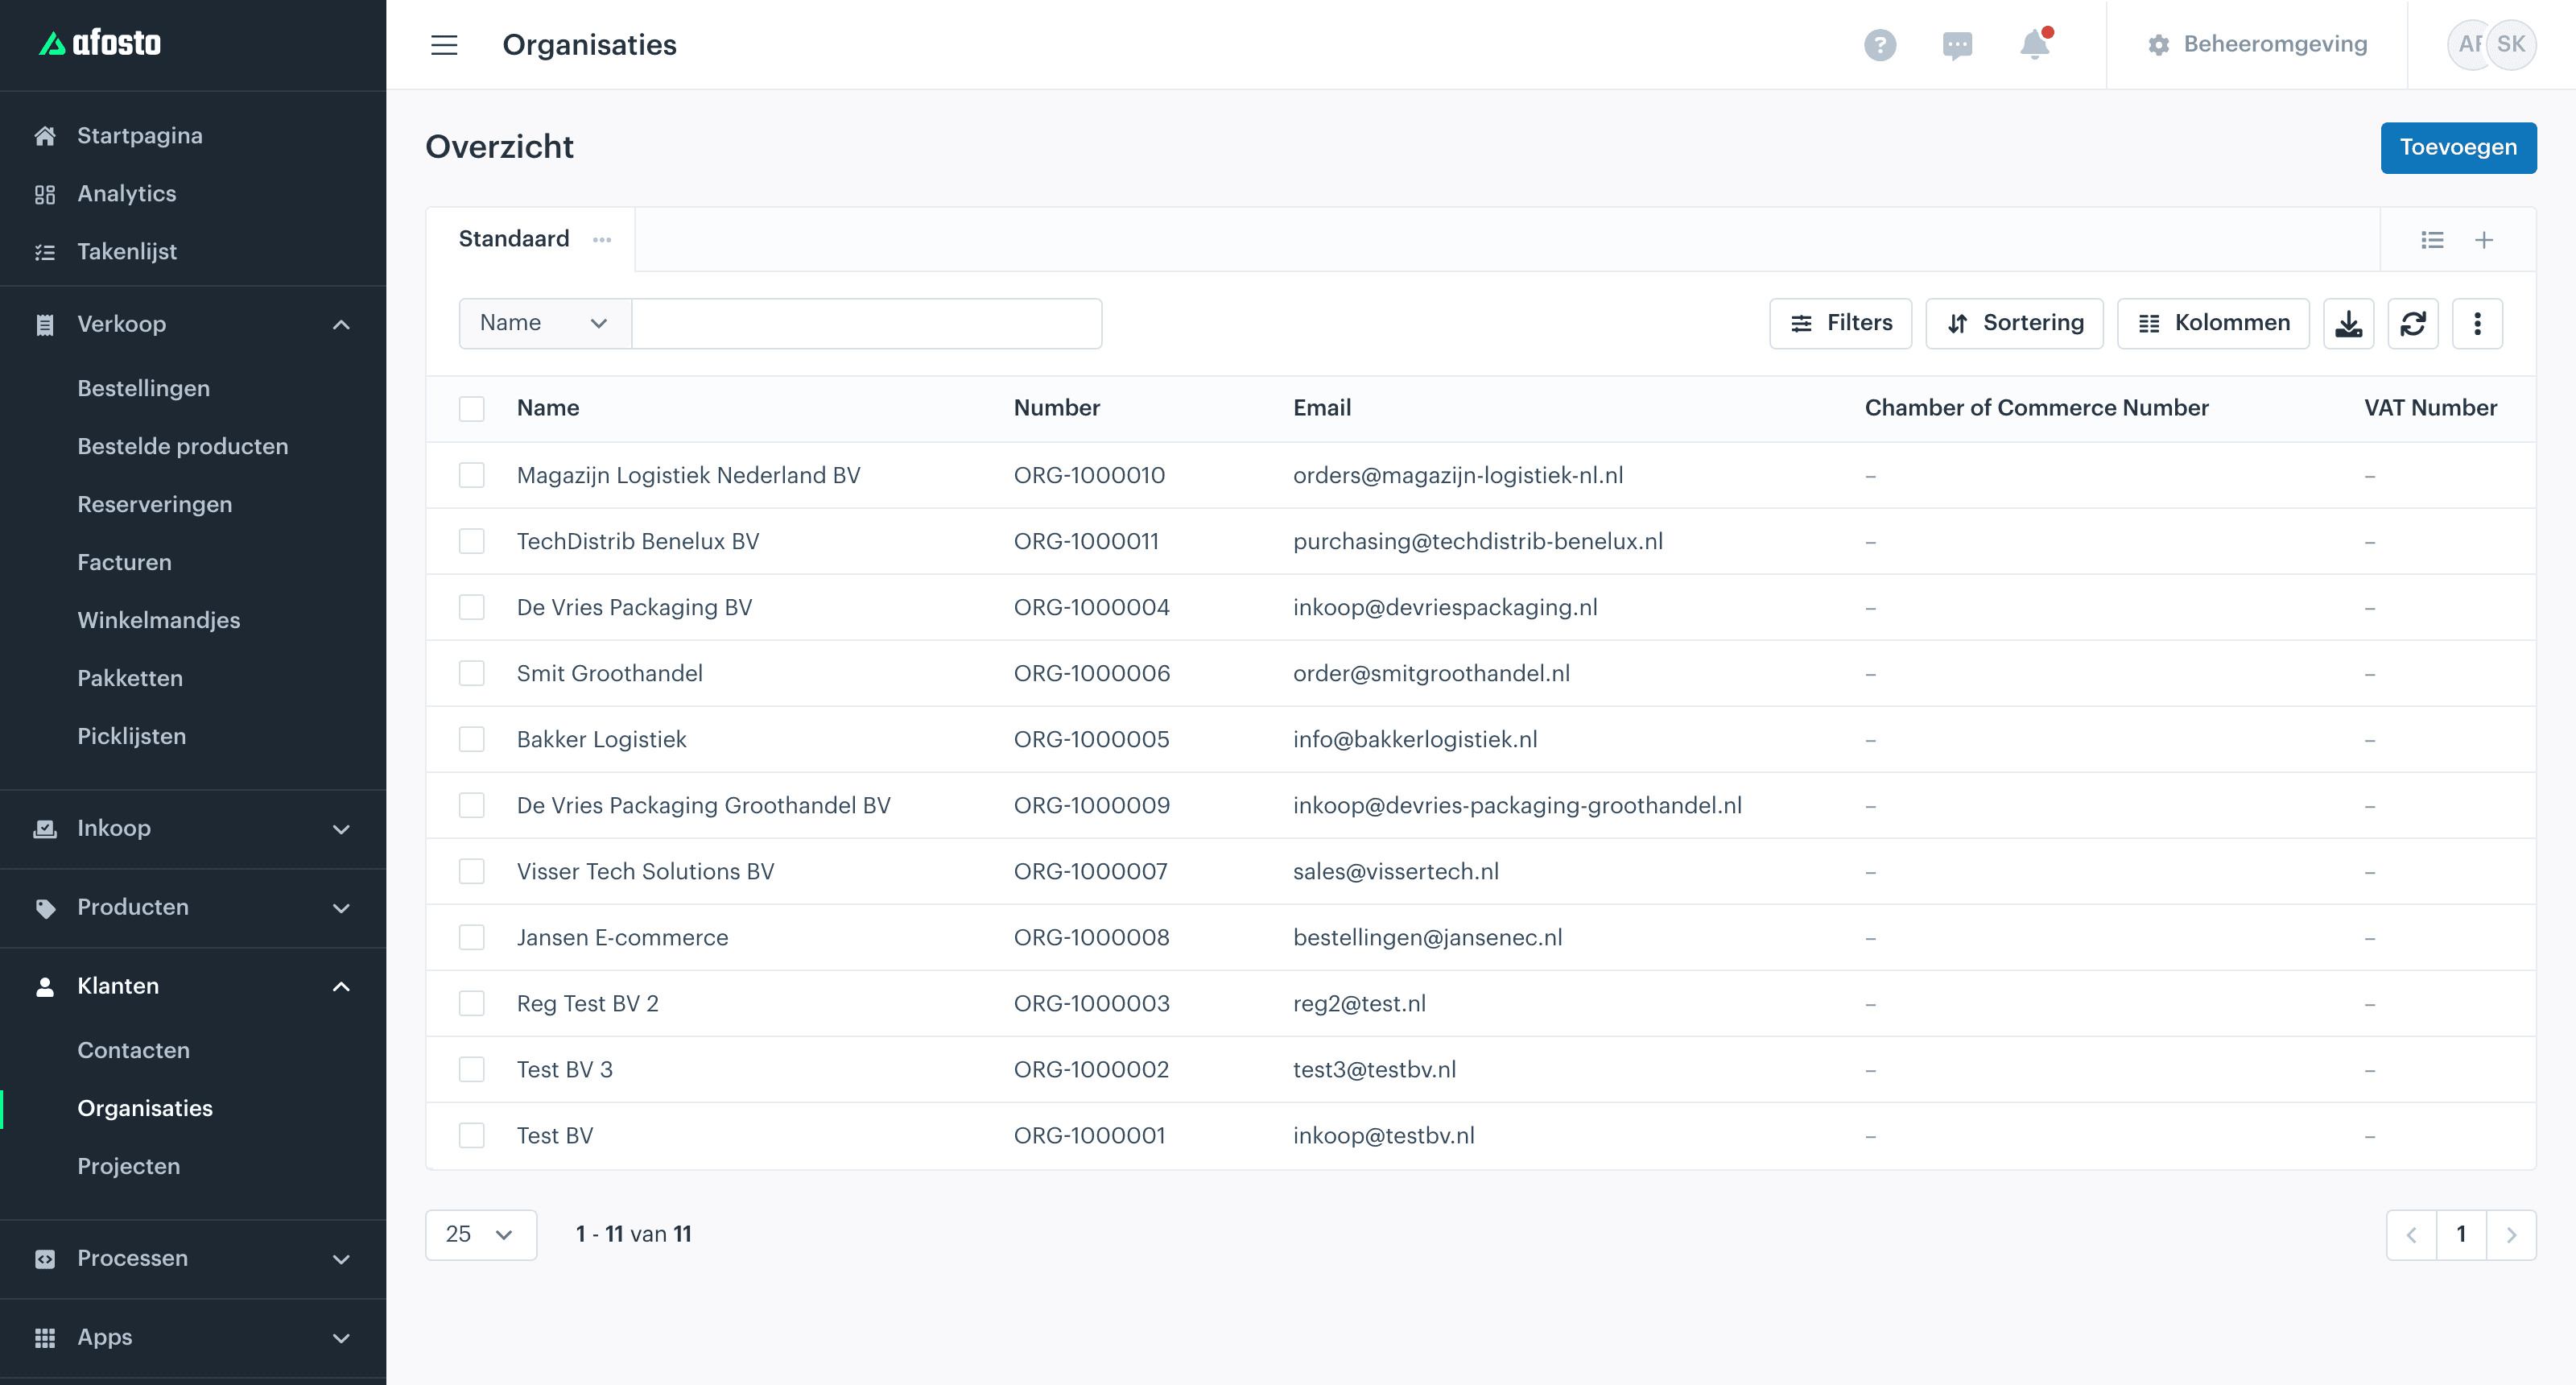
Task: Tick the checkbox for Smit Groothandel
Action: tap(471, 673)
